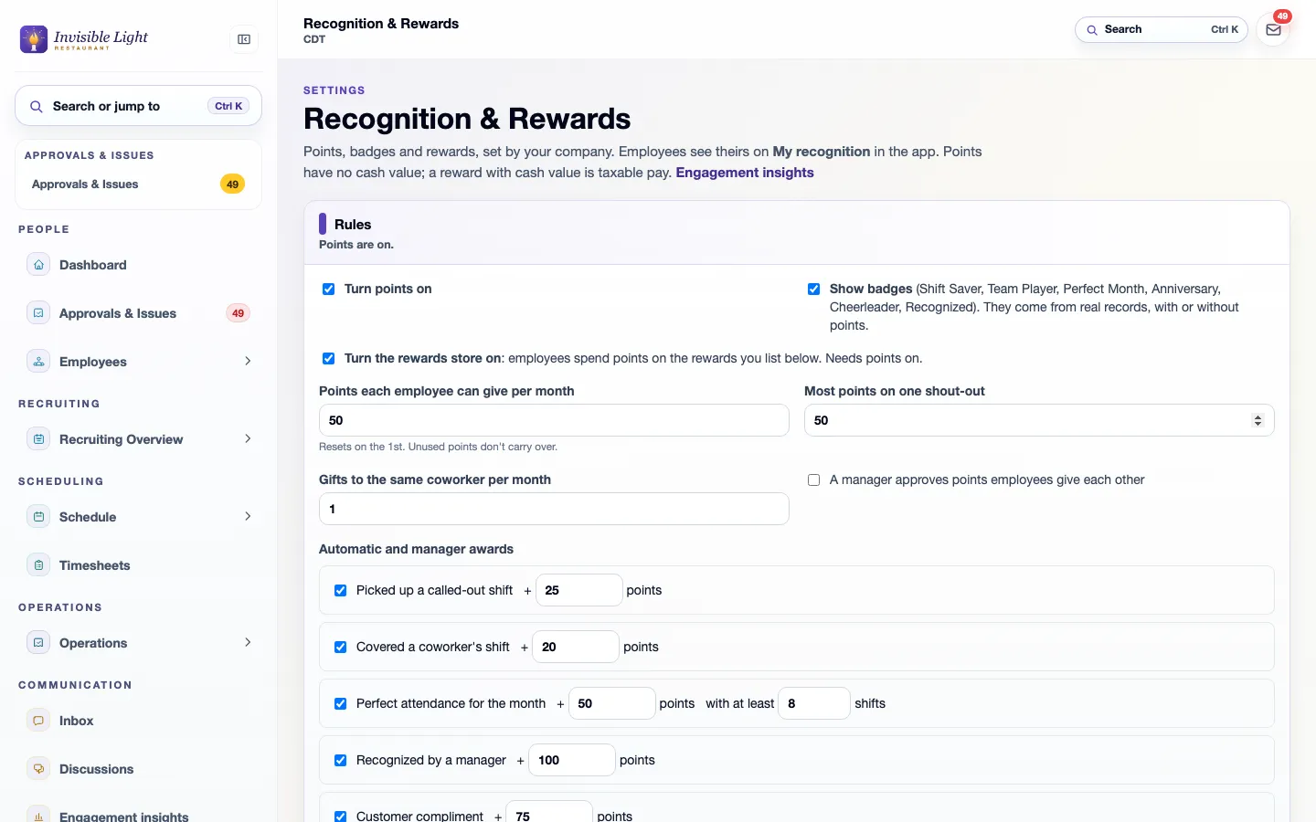Toggle the Show badges checkbox
Viewport: 1316px width, 822px height.
(x=813, y=289)
